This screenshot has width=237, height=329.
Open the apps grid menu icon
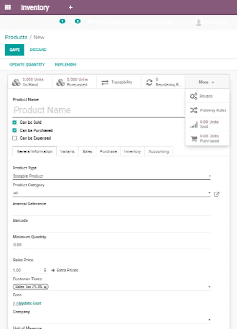(8, 7)
